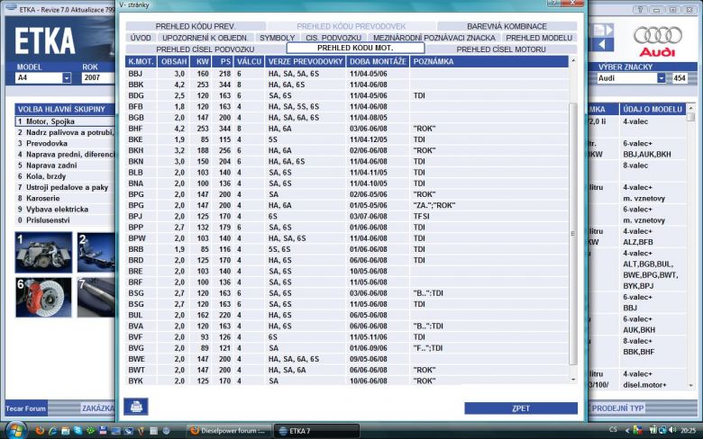This screenshot has width=703, height=439.
Task: Click the ÚDAJ O MODELU column header
Action: pos(653,109)
